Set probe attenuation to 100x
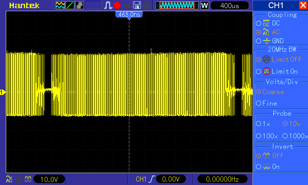The height and width of the screenshot is (185, 308). (x=267, y=136)
